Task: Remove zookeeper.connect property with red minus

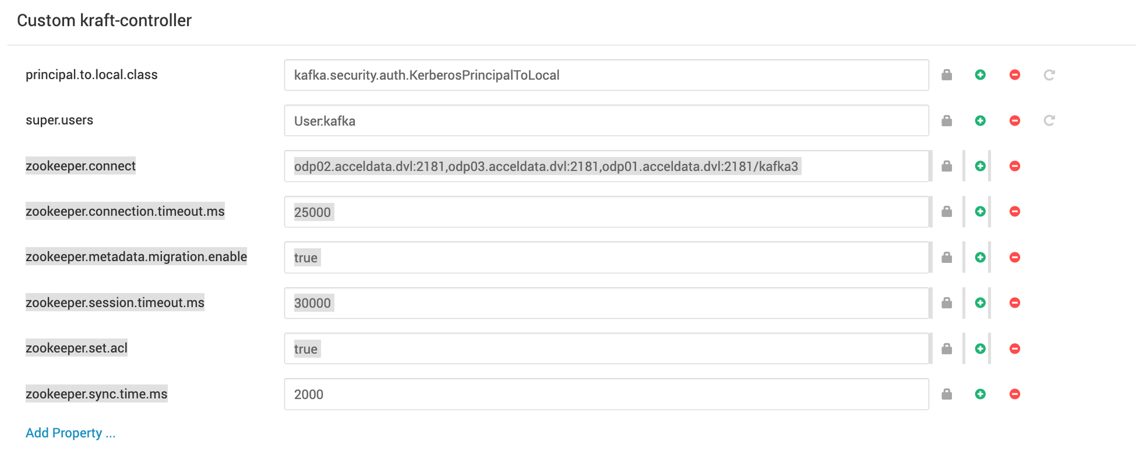Action: click(1015, 166)
